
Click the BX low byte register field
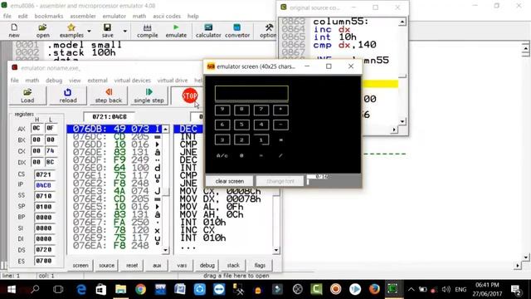point(51,140)
